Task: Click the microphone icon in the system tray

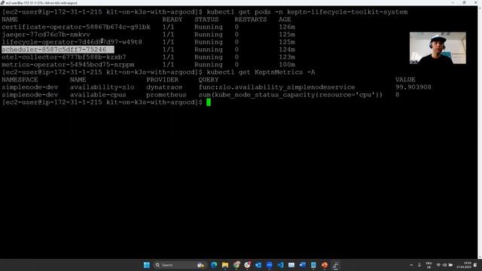Action: tap(419, 265)
